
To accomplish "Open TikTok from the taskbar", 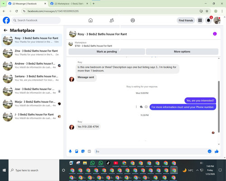I will (108, 163).
